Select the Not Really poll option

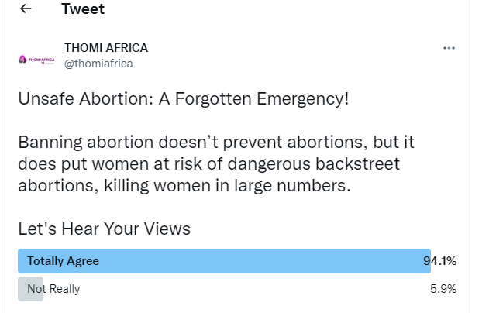[x=53, y=289]
